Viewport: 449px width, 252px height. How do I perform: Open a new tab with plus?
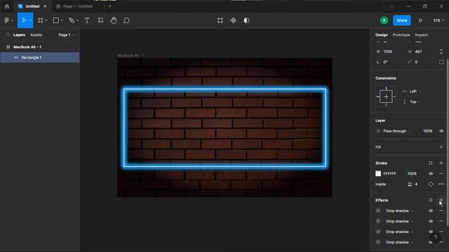pos(109,6)
